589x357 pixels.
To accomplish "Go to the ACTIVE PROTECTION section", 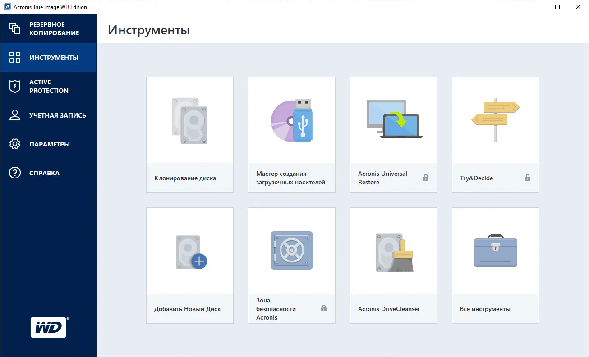I will (x=49, y=86).
